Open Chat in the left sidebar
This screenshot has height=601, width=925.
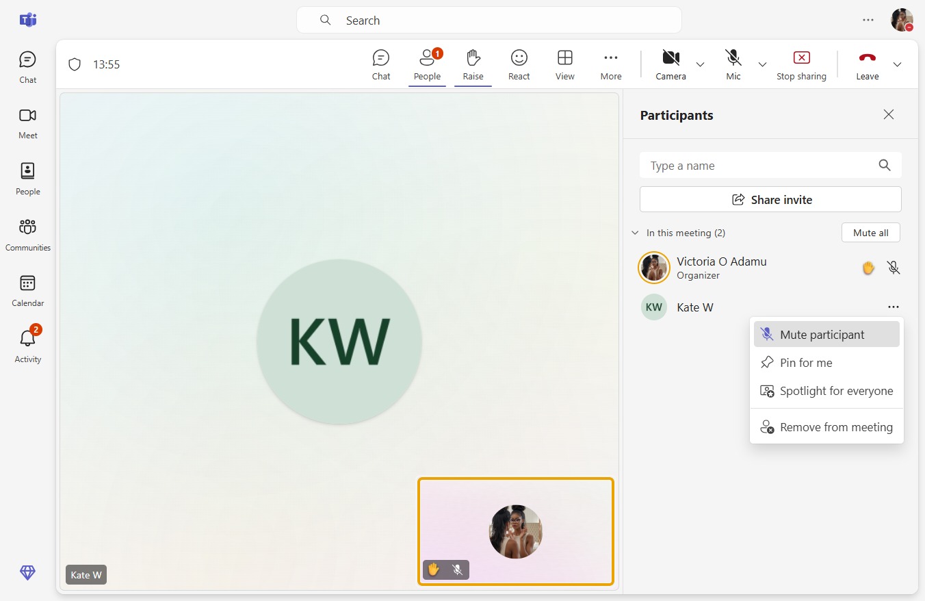click(27, 67)
